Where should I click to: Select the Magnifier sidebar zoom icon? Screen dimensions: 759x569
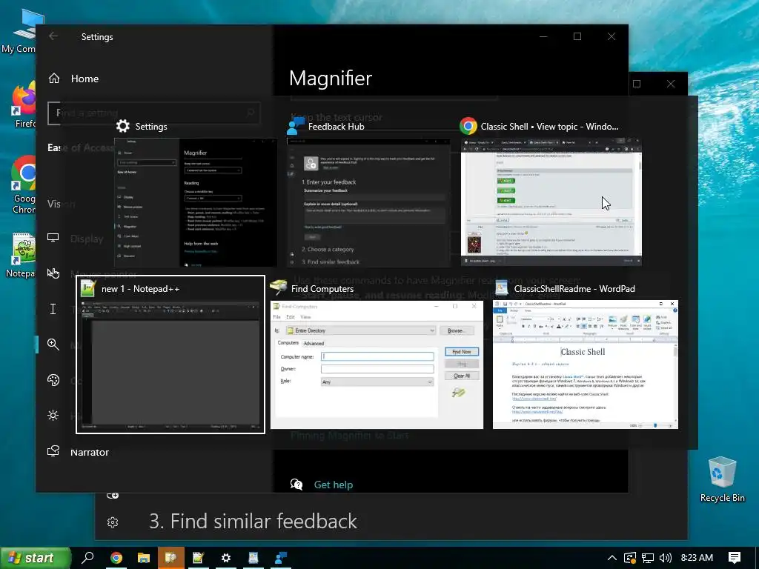53,344
